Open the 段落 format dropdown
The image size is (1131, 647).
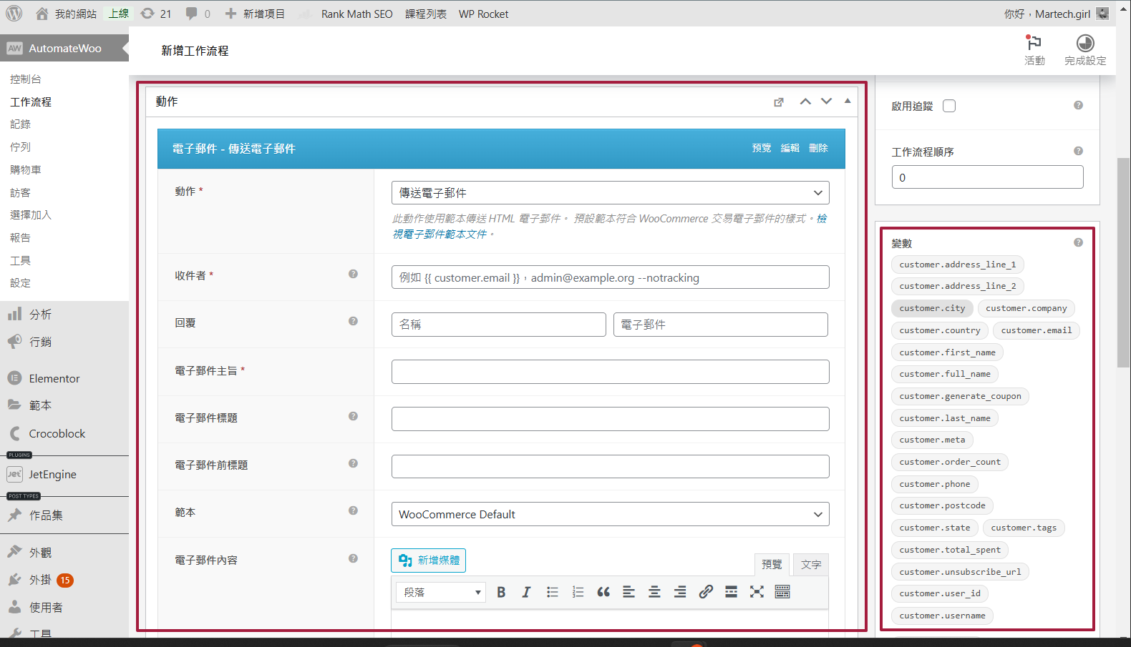[441, 592]
